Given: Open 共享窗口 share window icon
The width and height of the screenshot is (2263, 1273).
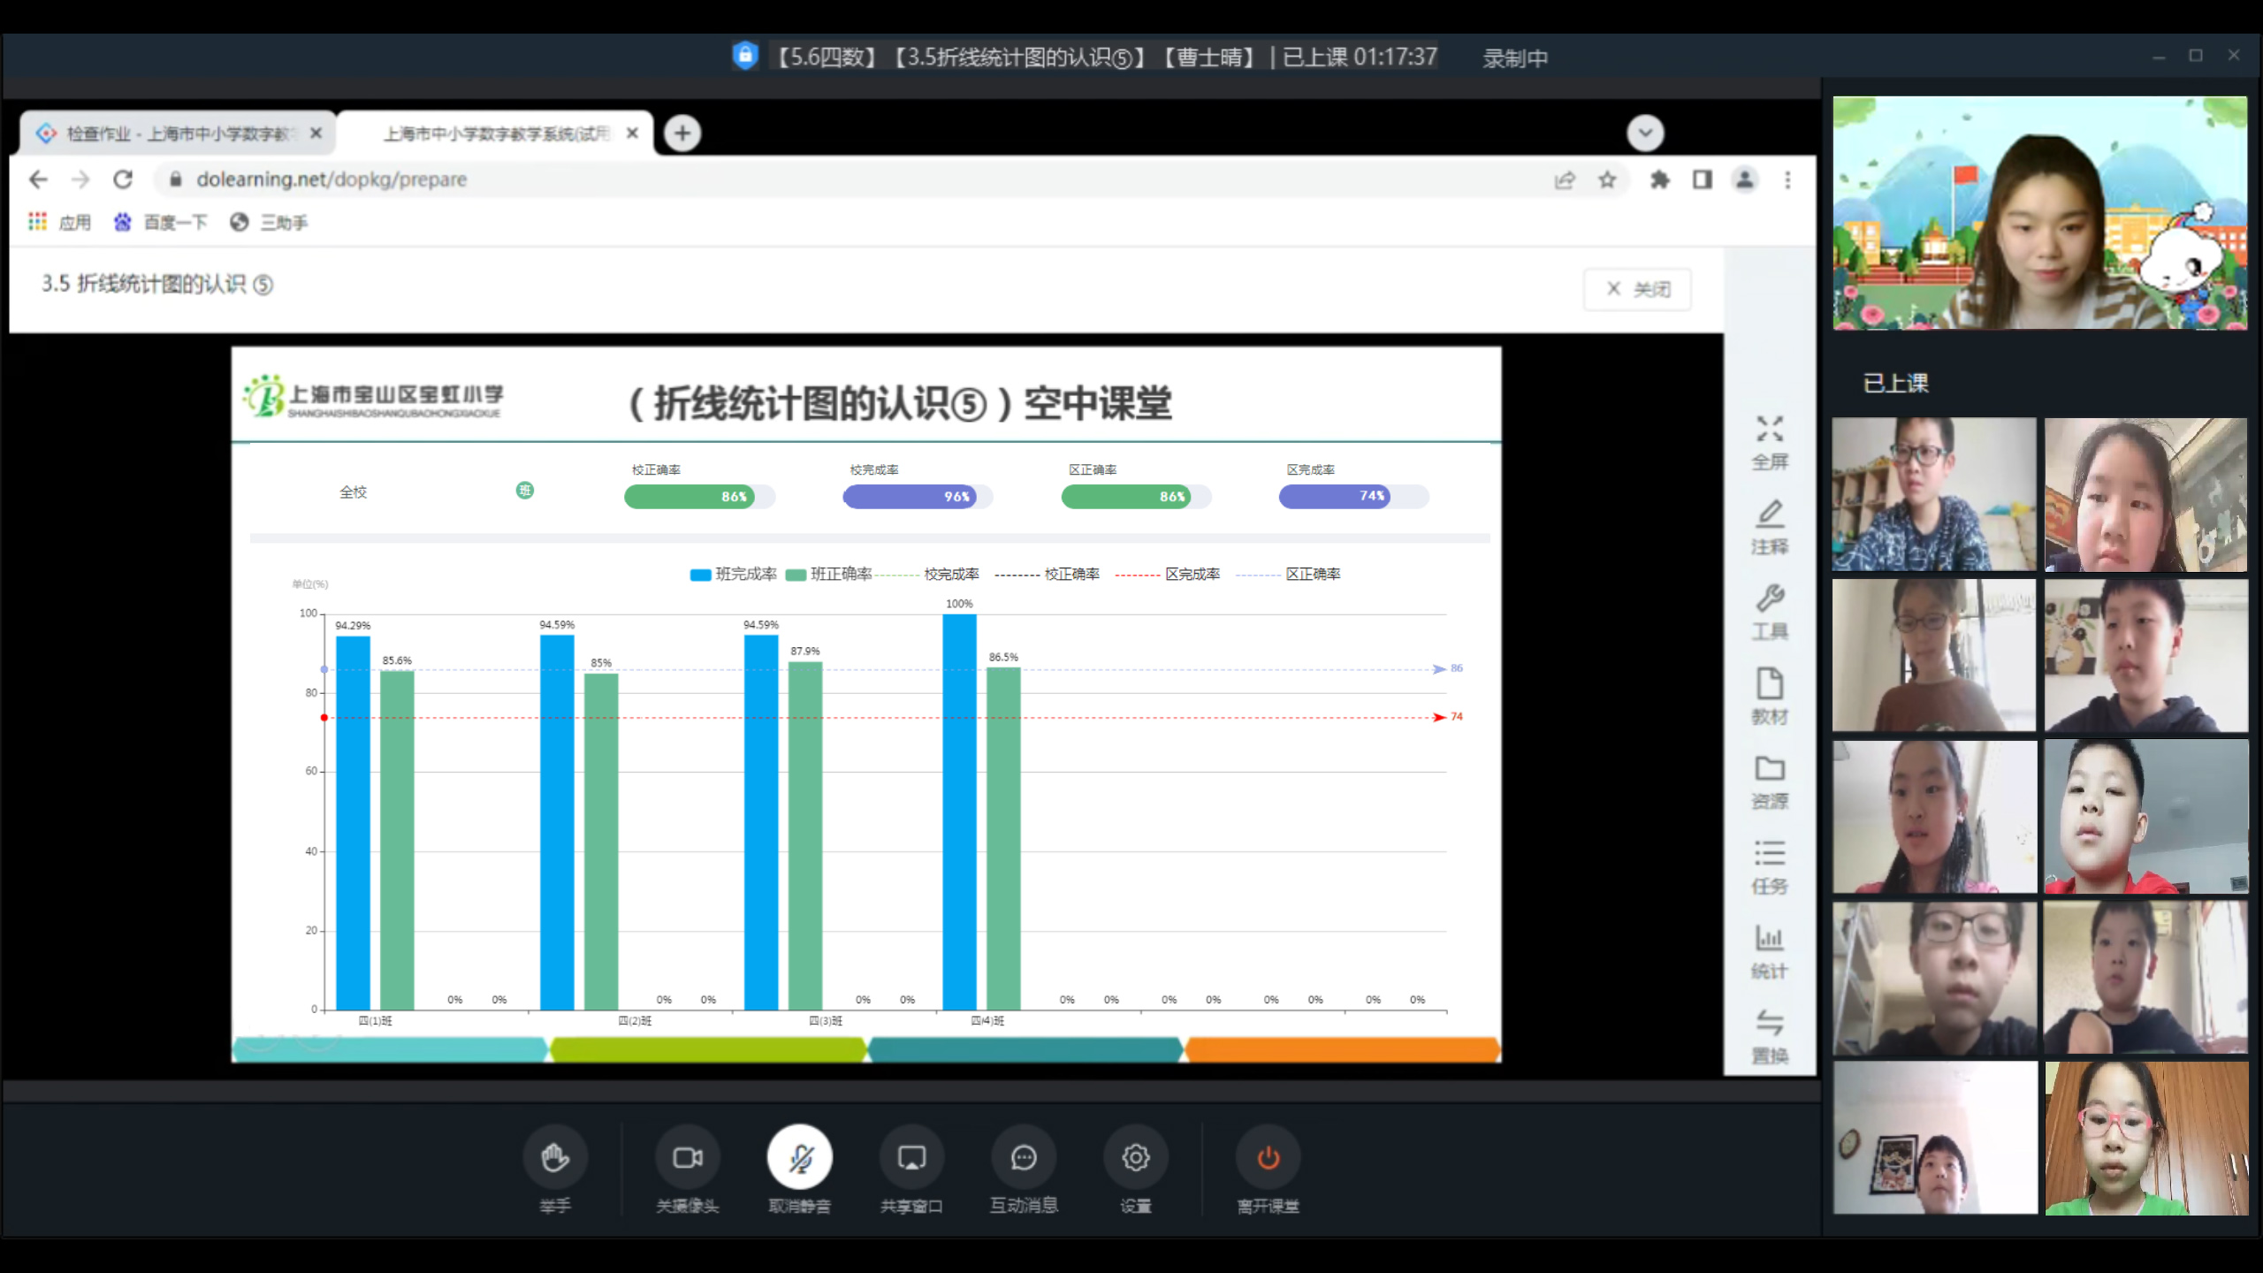Looking at the screenshot, I should coord(911,1158).
